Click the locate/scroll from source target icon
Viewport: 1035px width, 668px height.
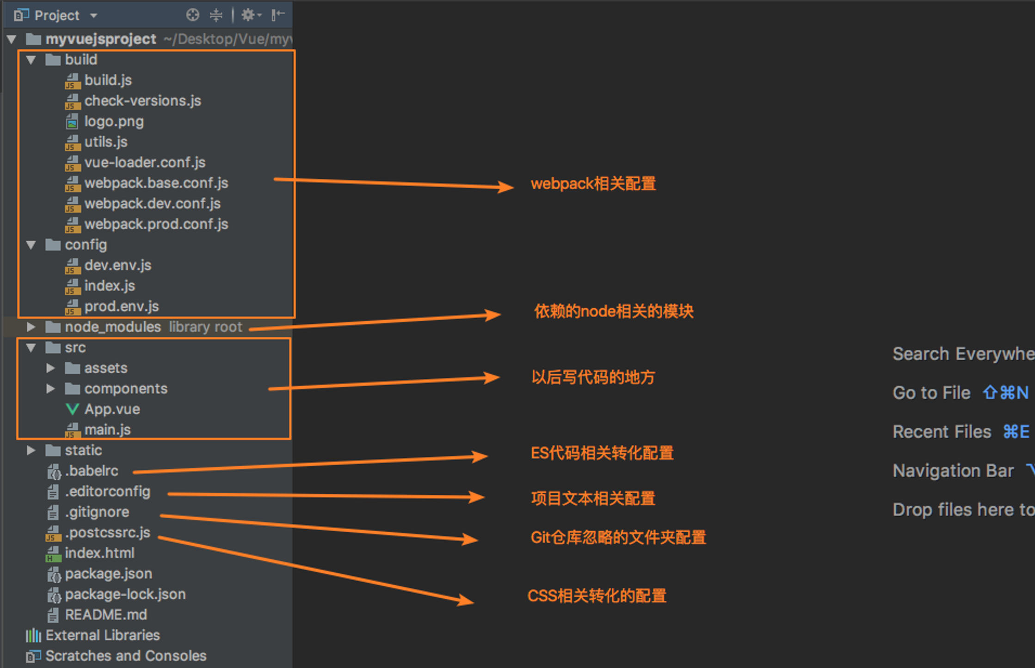192,15
